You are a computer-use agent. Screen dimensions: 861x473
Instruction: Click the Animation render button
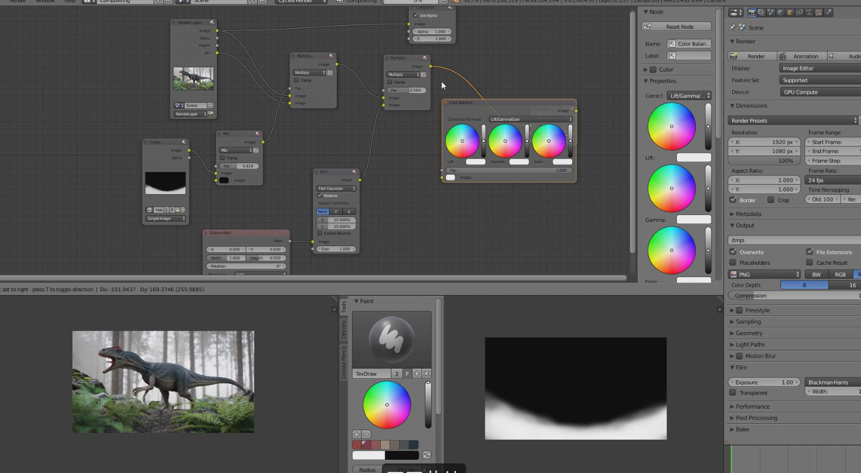click(802, 56)
